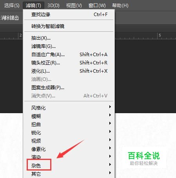Open the 视图(V) menu

point(74,6)
